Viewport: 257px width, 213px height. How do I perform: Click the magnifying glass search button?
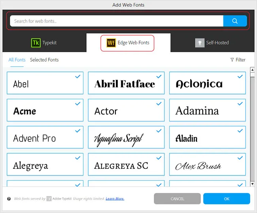click(x=235, y=21)
